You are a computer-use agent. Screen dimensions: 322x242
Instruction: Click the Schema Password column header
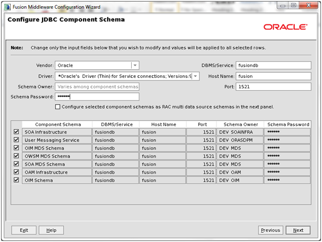288,124
